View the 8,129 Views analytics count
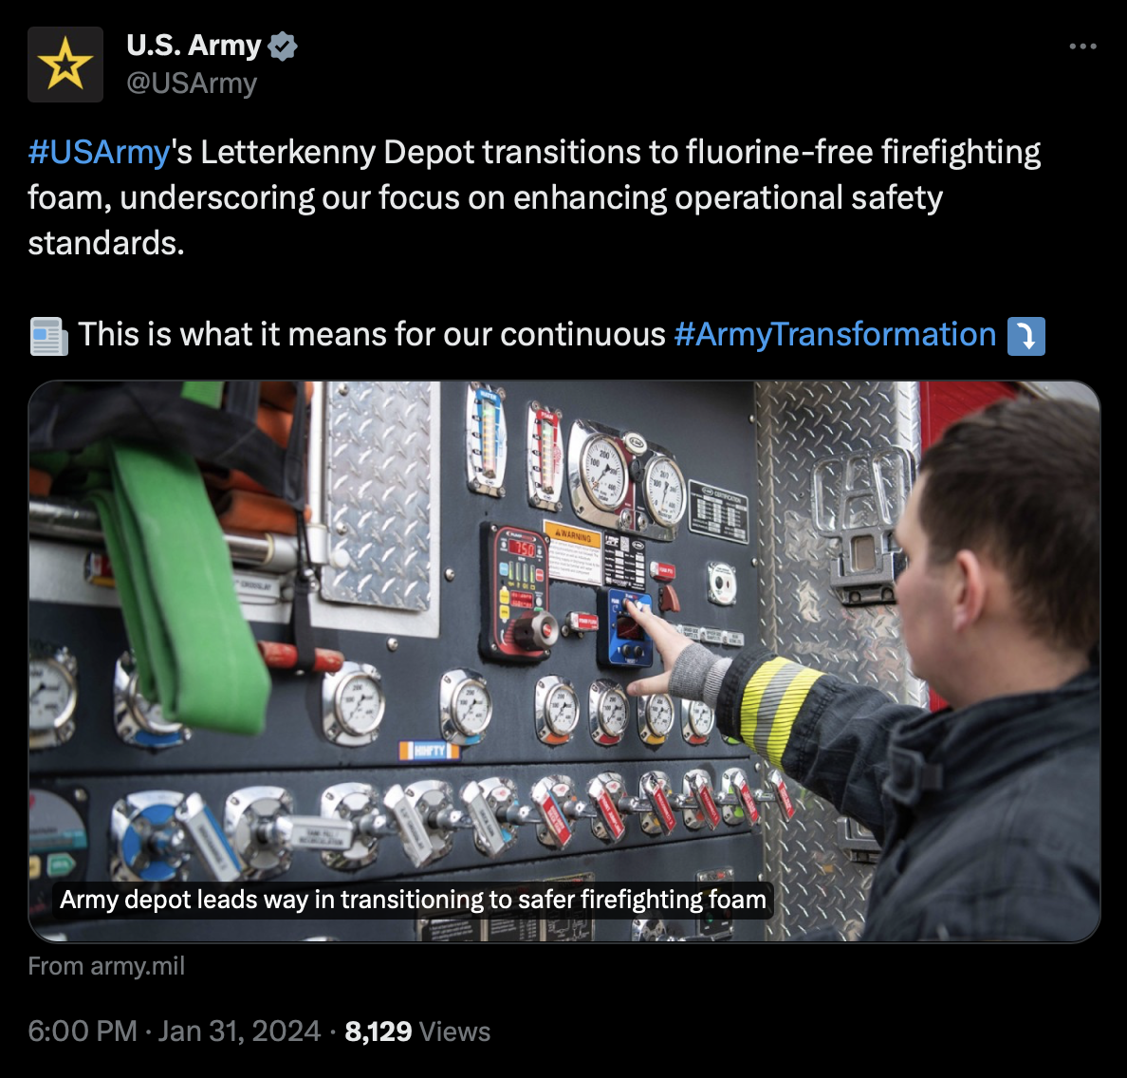The image size is (1127, 1078). (x=416, y=1031)
